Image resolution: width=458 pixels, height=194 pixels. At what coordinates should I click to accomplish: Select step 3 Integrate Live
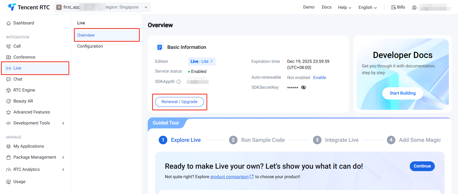tap(336, 140)
